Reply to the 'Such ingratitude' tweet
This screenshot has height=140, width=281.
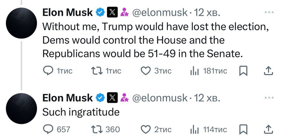(x=47, y=129)
